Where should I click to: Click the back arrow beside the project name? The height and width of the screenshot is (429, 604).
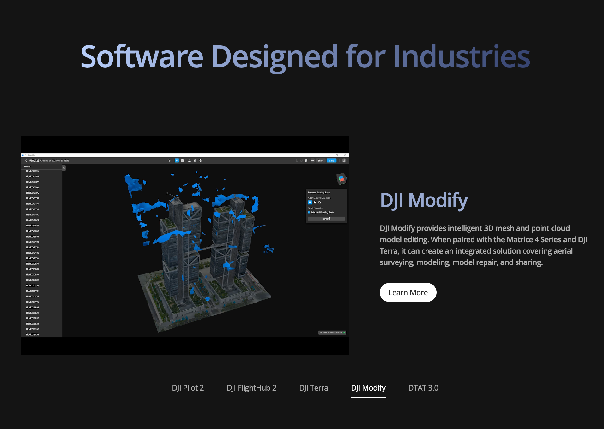pyautogui.click(x=26, y=161)
